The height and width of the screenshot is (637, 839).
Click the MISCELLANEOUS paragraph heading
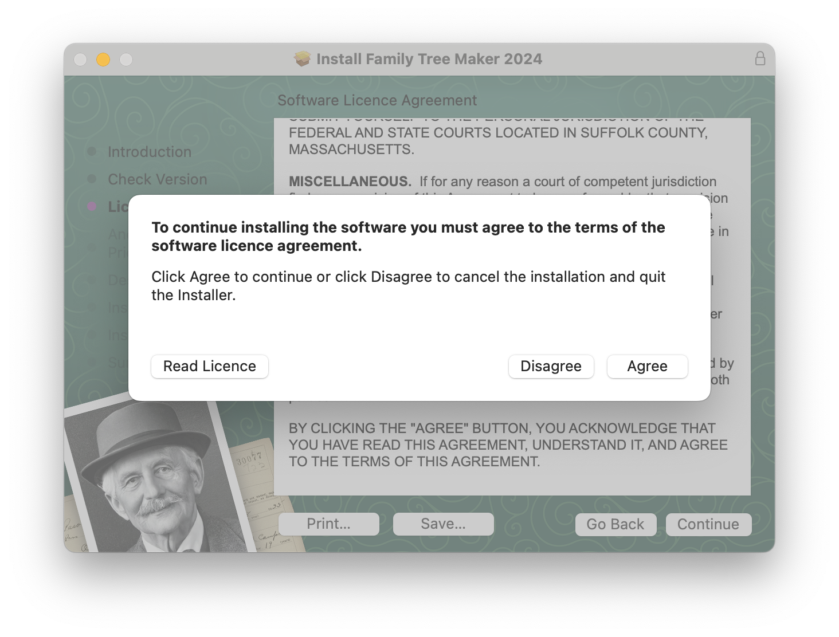(x=350, y=182)
